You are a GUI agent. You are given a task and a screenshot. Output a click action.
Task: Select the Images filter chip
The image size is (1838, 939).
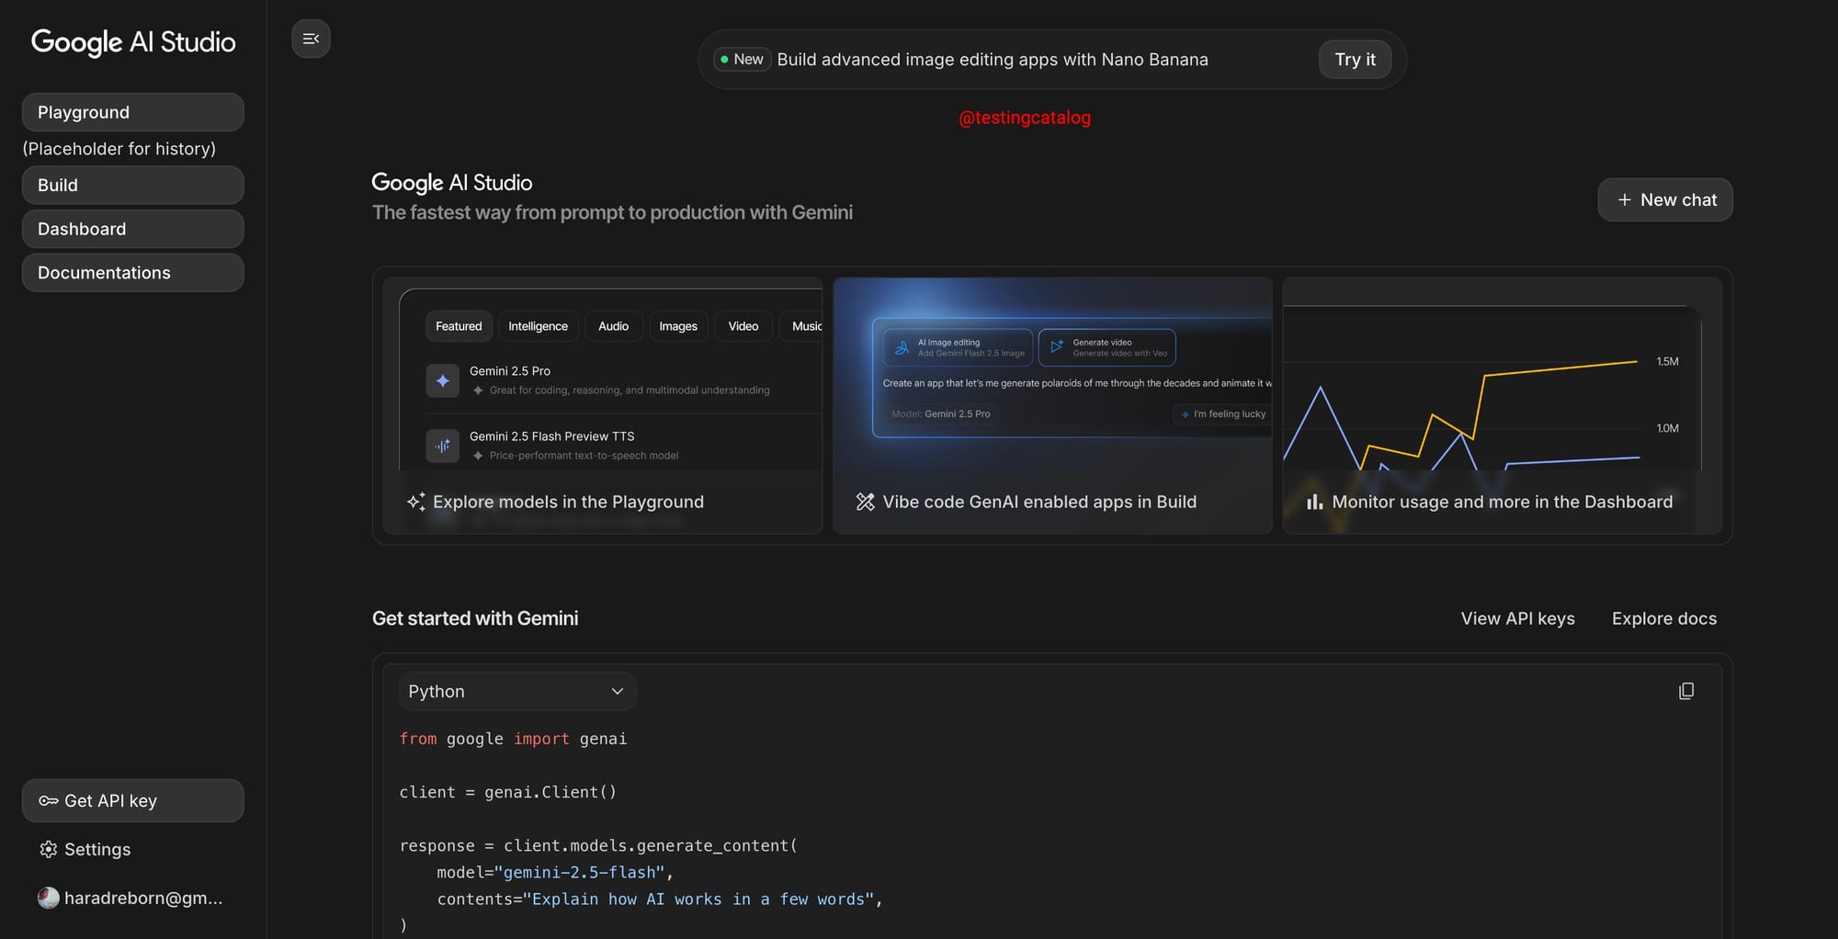677,325
